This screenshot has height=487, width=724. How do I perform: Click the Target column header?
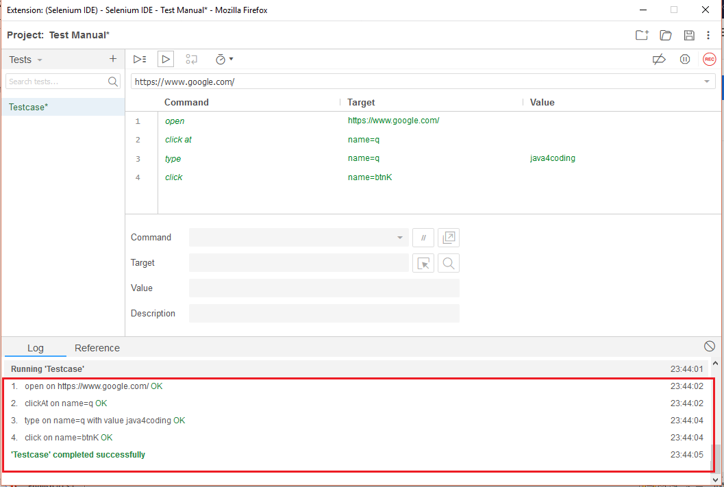(361, 103)
